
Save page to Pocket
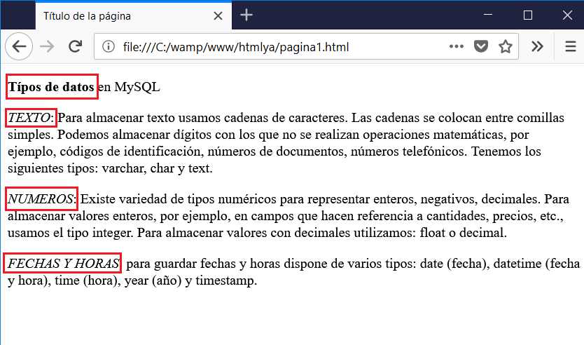pyautogui.click(x=481, y=46)
